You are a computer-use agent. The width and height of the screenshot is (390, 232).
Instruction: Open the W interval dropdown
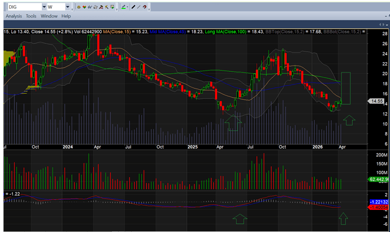click(68, 7)
